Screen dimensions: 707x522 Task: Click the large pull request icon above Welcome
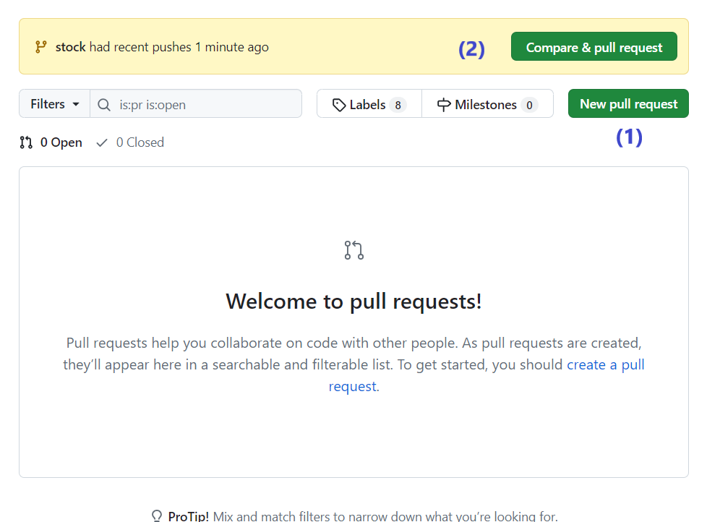(353, 250)
